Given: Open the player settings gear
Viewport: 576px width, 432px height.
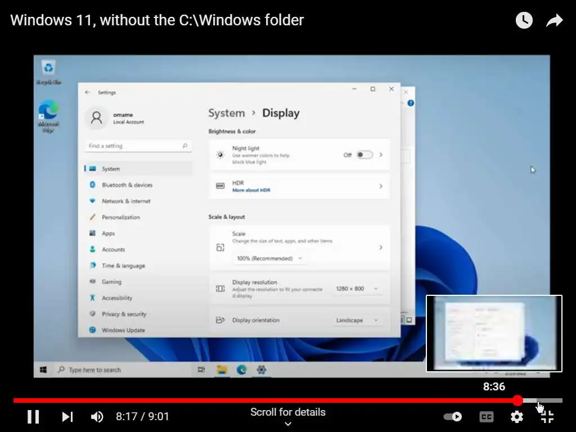Looking at the screenshot, I should pos(516,417).
